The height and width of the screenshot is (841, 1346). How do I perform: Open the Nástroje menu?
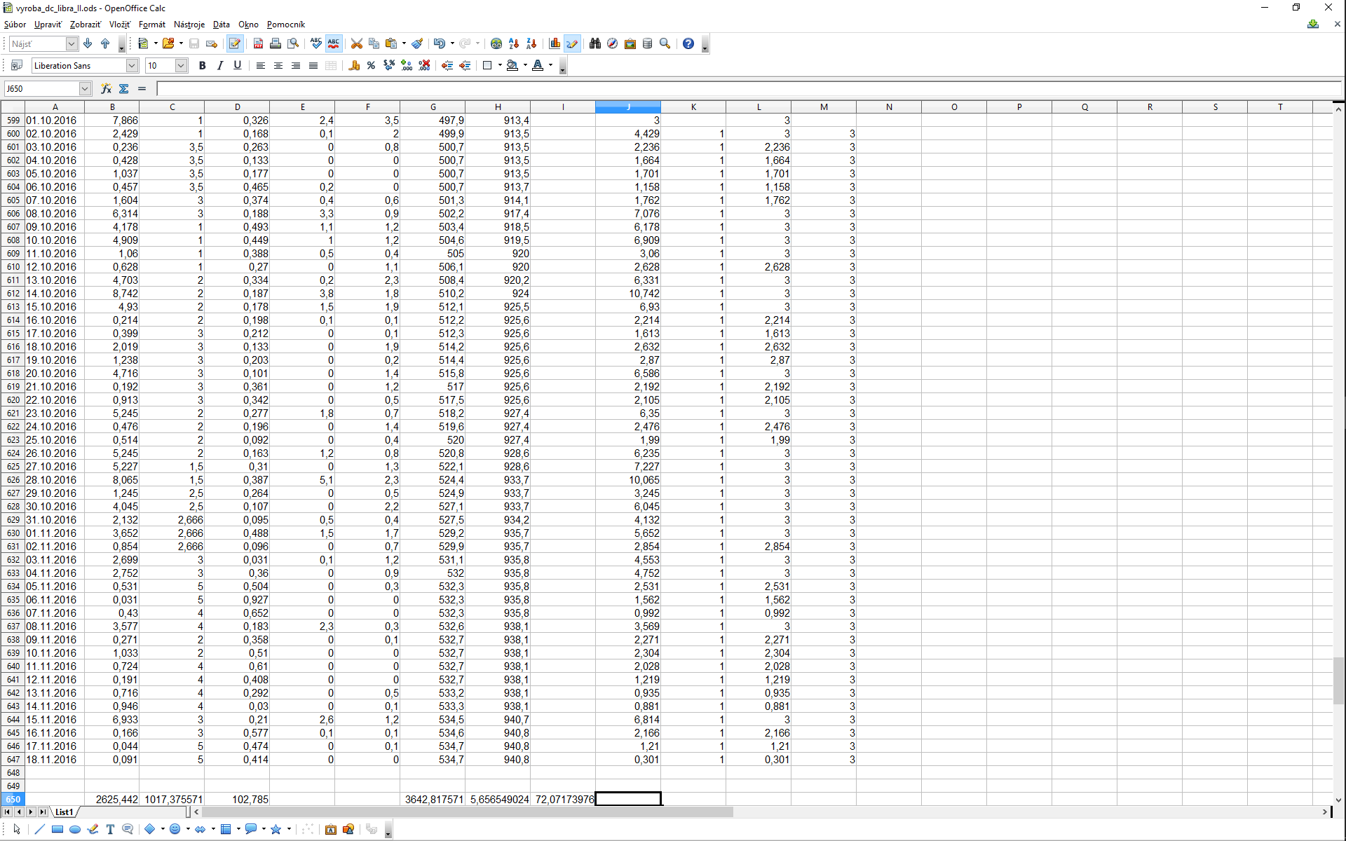coord(189,25)
